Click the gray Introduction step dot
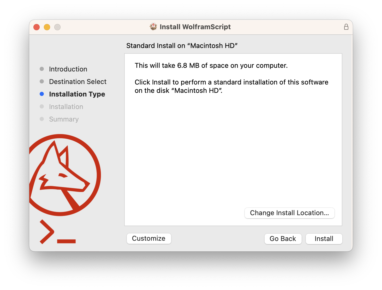 point(42,69)
